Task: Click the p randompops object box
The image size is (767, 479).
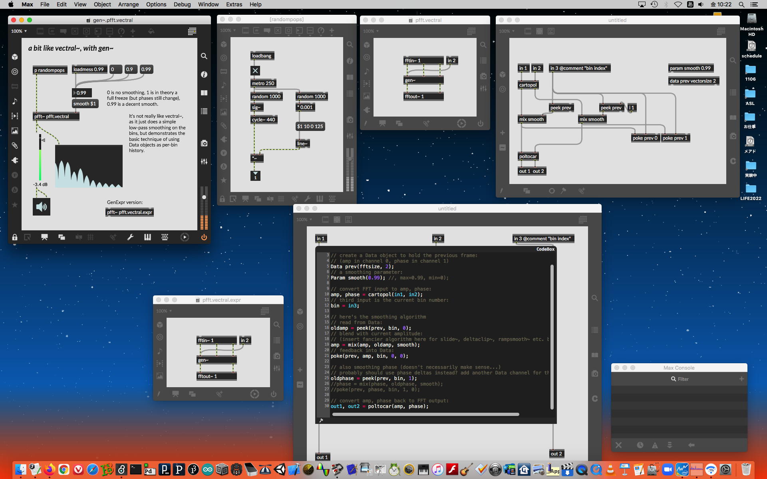Action: [50, 70]
